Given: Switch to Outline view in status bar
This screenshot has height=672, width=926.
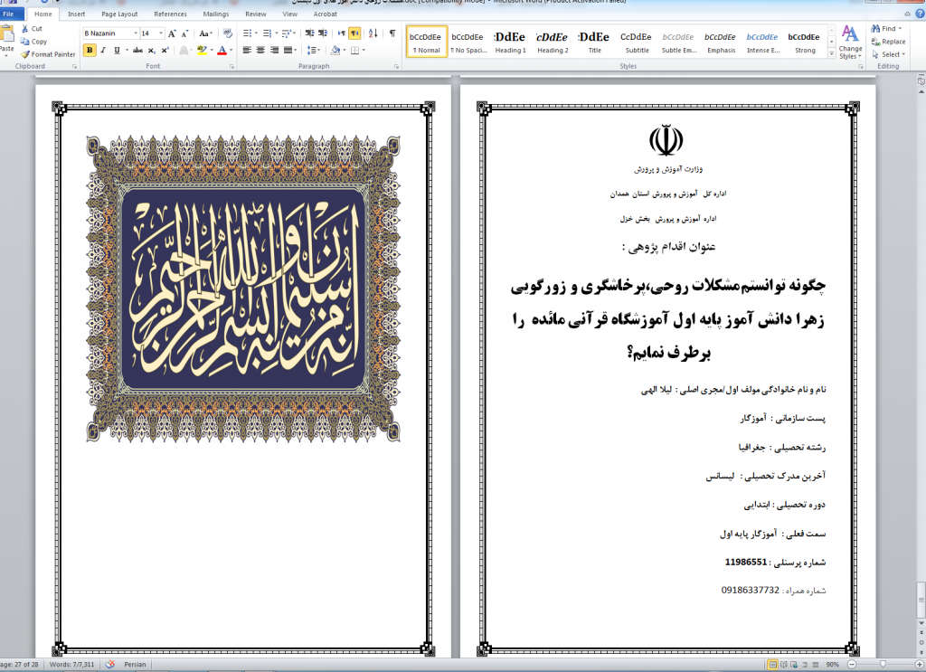Looking at the screenshot, I should point(804,665).
